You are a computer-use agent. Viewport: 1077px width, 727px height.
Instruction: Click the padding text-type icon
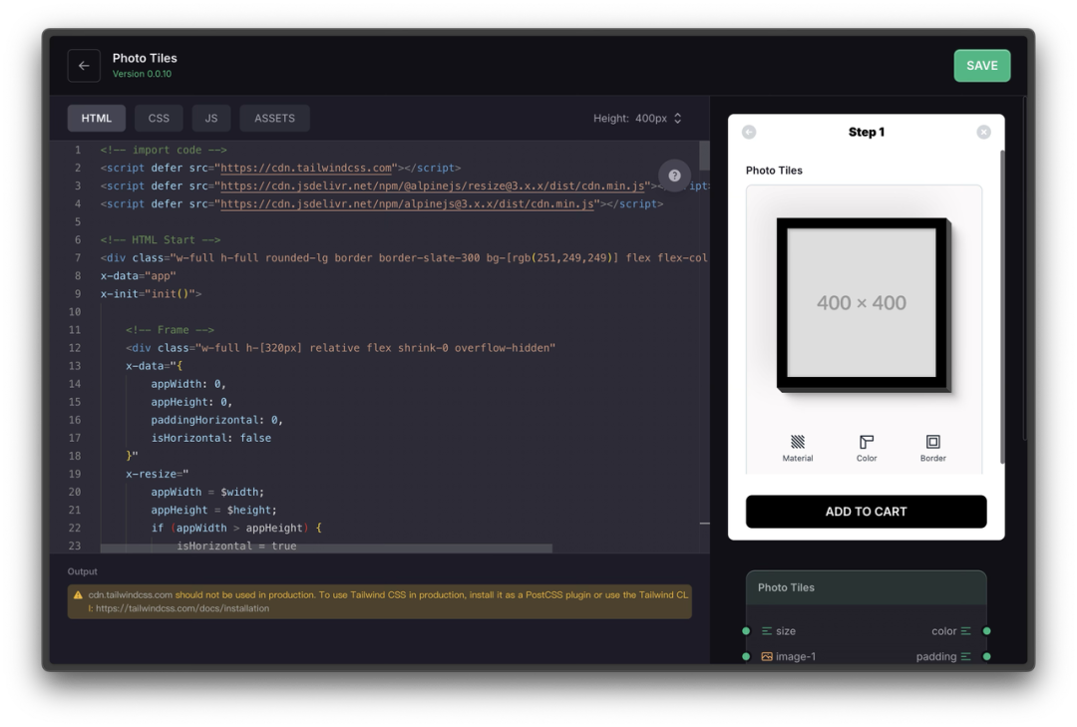pyautogui.click(x=965, y=656)
